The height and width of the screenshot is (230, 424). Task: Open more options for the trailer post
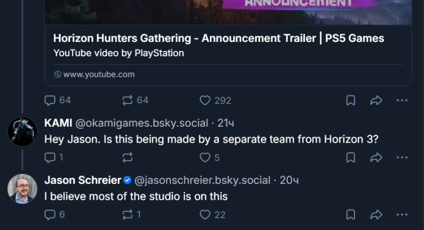402,100
